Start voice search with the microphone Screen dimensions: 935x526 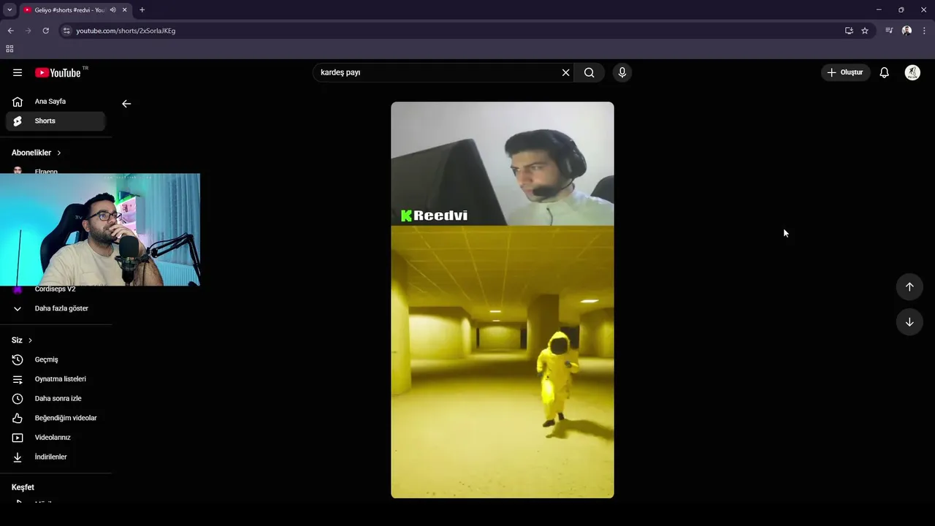[622, 72]
